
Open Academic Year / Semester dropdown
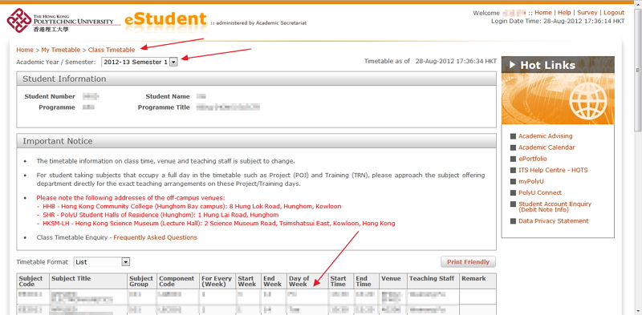tap(139, 63)
